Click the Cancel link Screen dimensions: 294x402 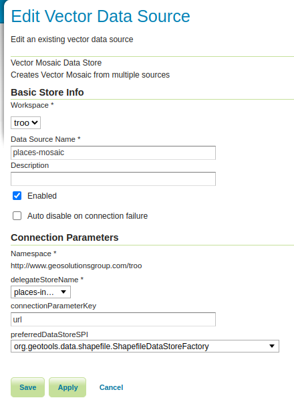111,387
